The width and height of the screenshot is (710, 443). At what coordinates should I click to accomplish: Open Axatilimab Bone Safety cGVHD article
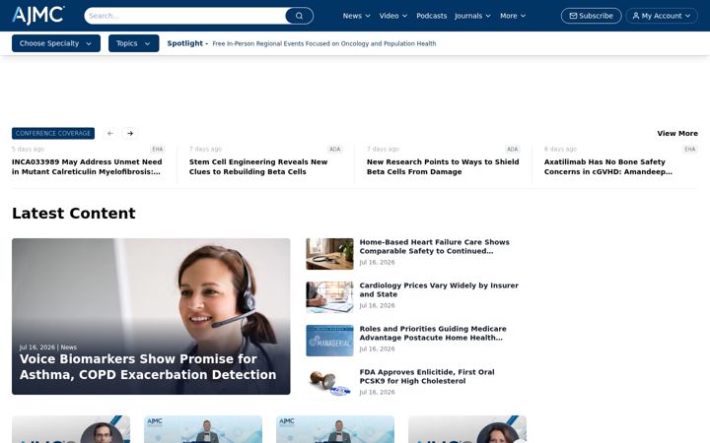tap(608, 166)
